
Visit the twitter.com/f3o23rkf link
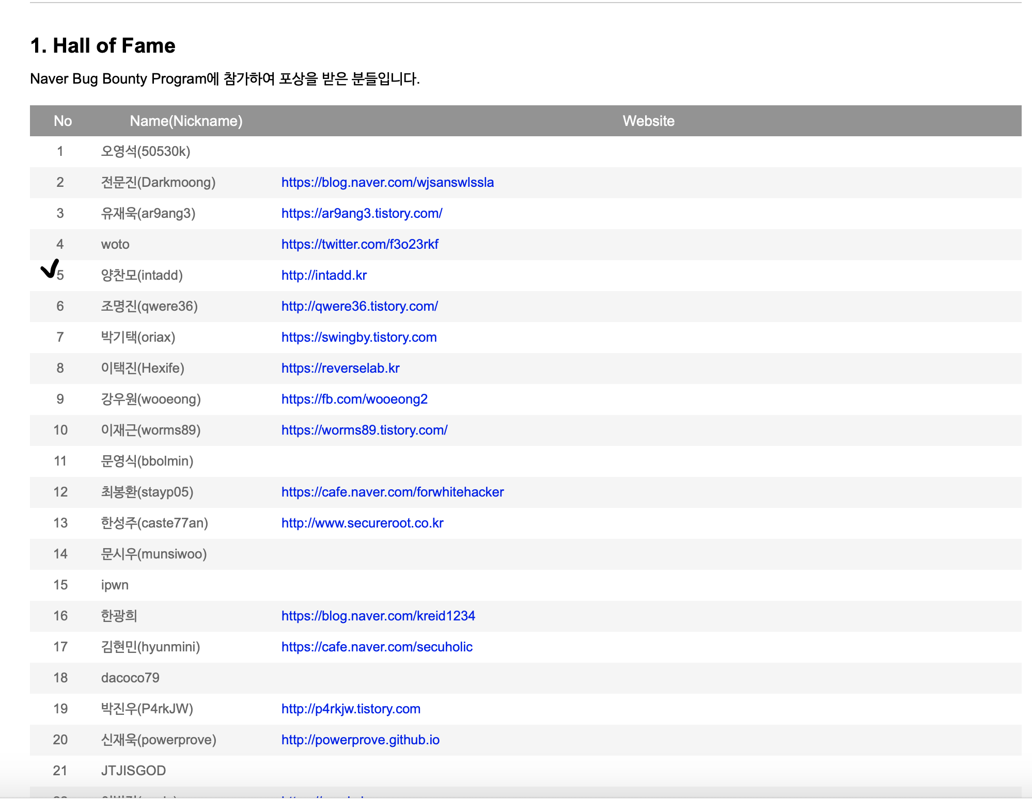tap(359, 244)
